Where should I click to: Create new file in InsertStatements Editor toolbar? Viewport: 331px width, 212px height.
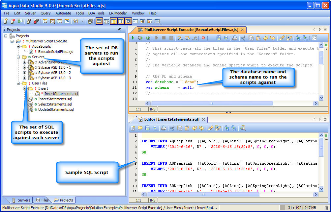(133, 128)
